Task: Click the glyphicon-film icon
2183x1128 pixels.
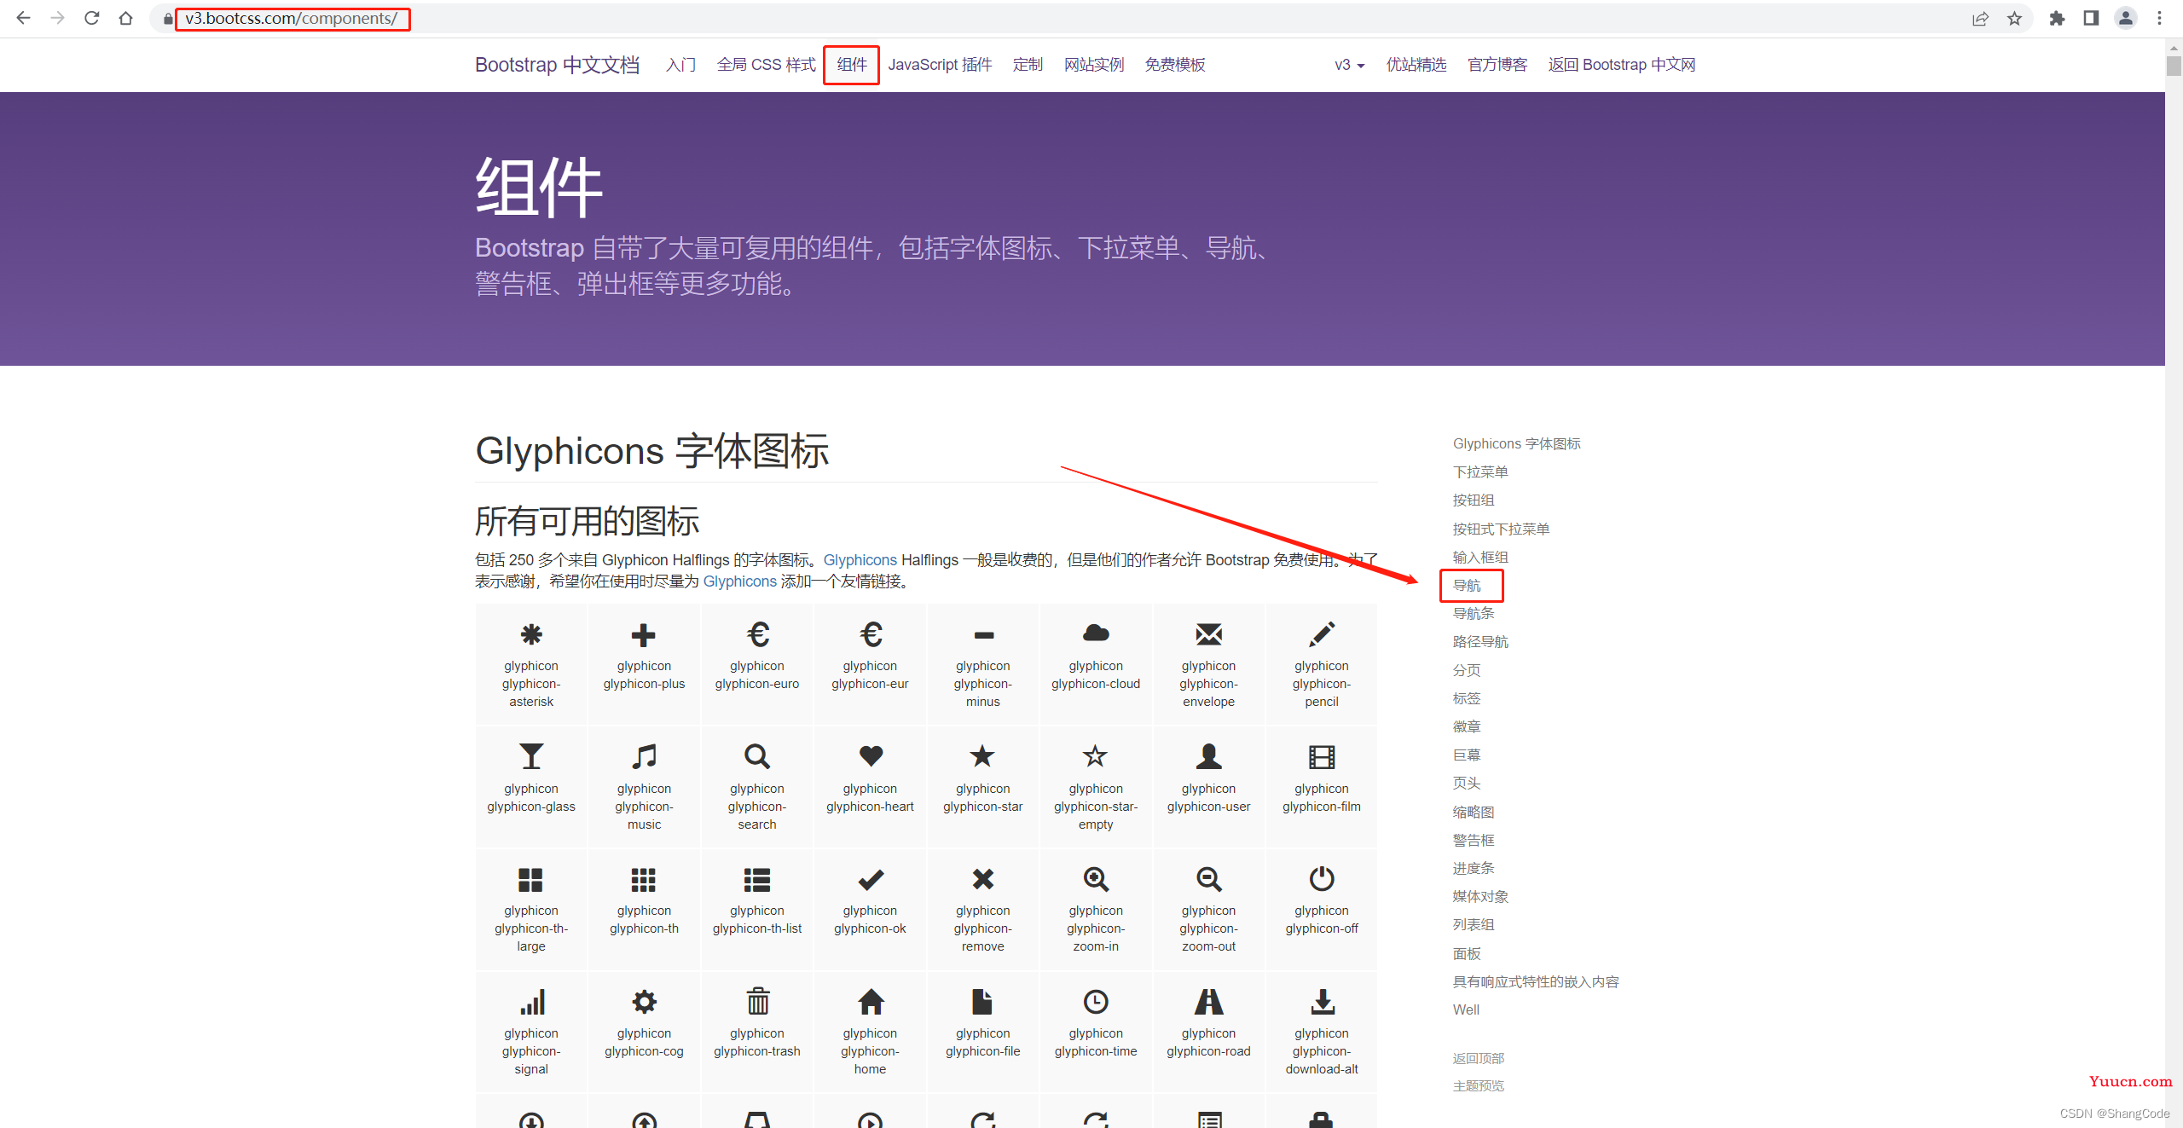Action: click(x=1322, y=756)
